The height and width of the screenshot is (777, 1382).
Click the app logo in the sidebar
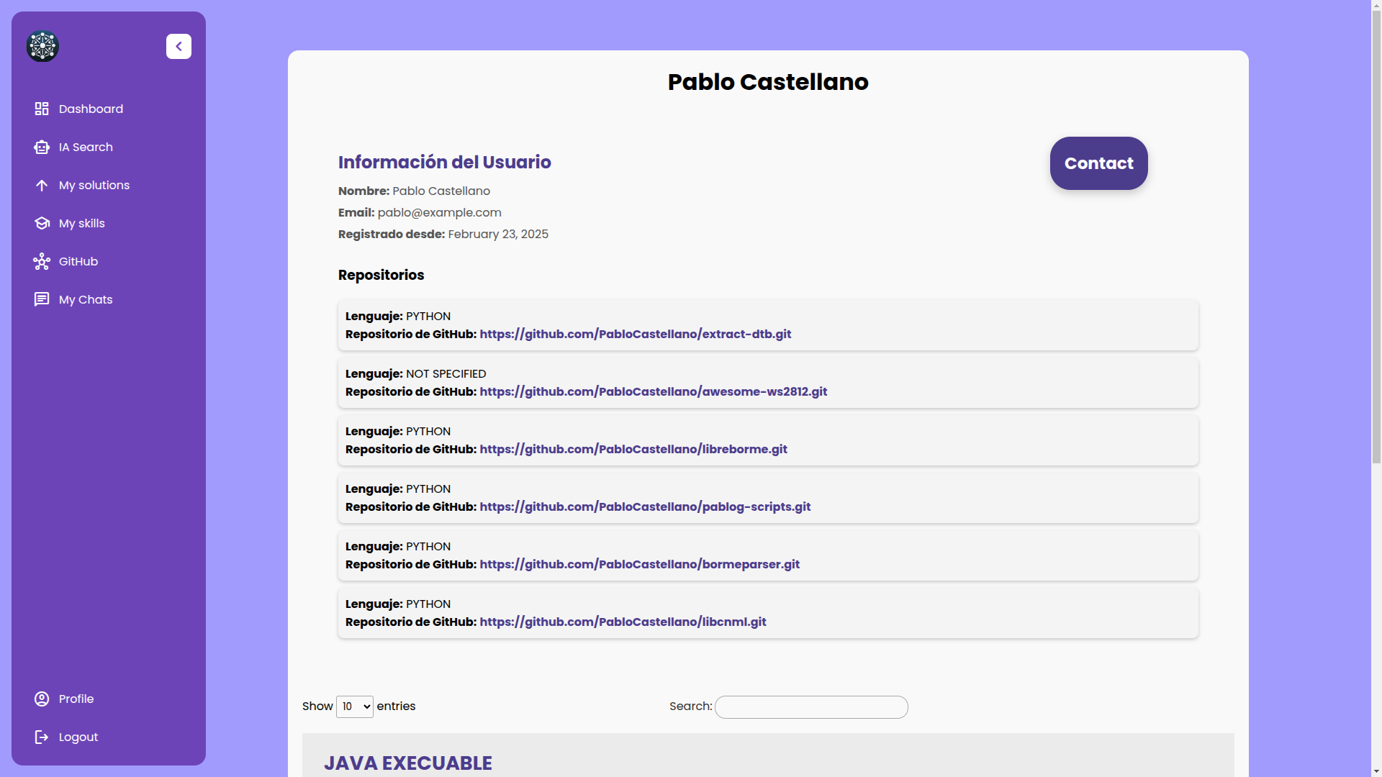(42, 47)
